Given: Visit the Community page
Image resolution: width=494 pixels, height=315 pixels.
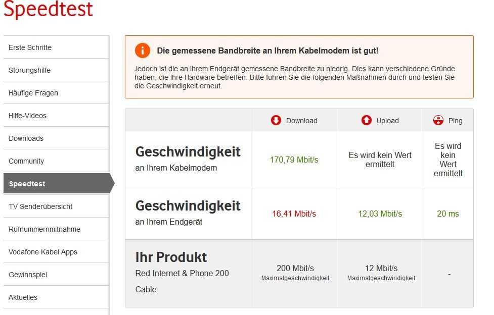Looking at the screenshot, I should 56,161.
